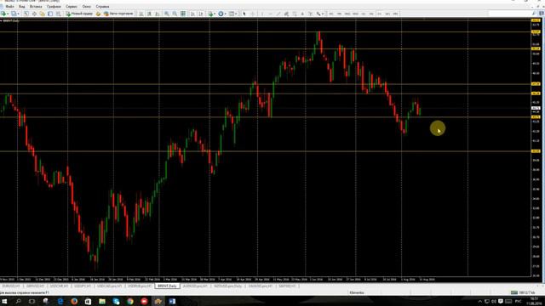Expand the Periods dropdown arrow
545x306 pixels.
point(225,14)
